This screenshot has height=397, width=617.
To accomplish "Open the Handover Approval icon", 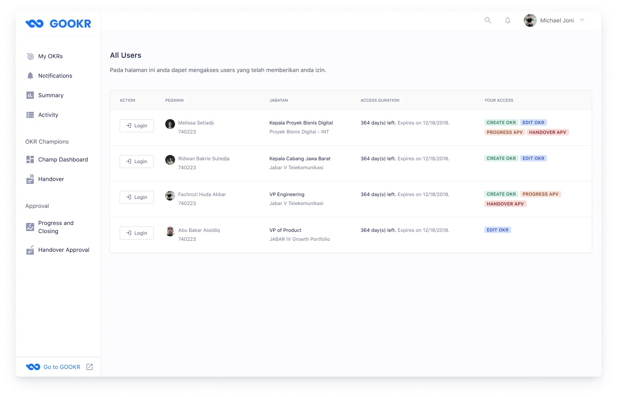I will tap(30, 250).
